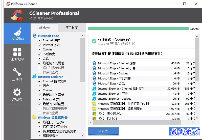Viewport: 202px width, 140px height.
Task: Toggle 会话 checkbox under Microsoft Edge
Action: [x=39, y=59]
